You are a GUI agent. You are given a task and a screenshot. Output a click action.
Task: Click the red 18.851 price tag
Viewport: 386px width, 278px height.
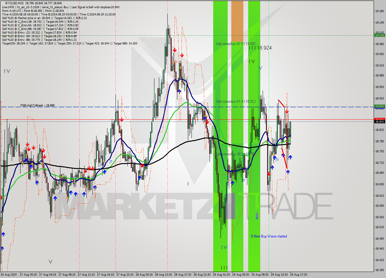click(x=379, y=119)
